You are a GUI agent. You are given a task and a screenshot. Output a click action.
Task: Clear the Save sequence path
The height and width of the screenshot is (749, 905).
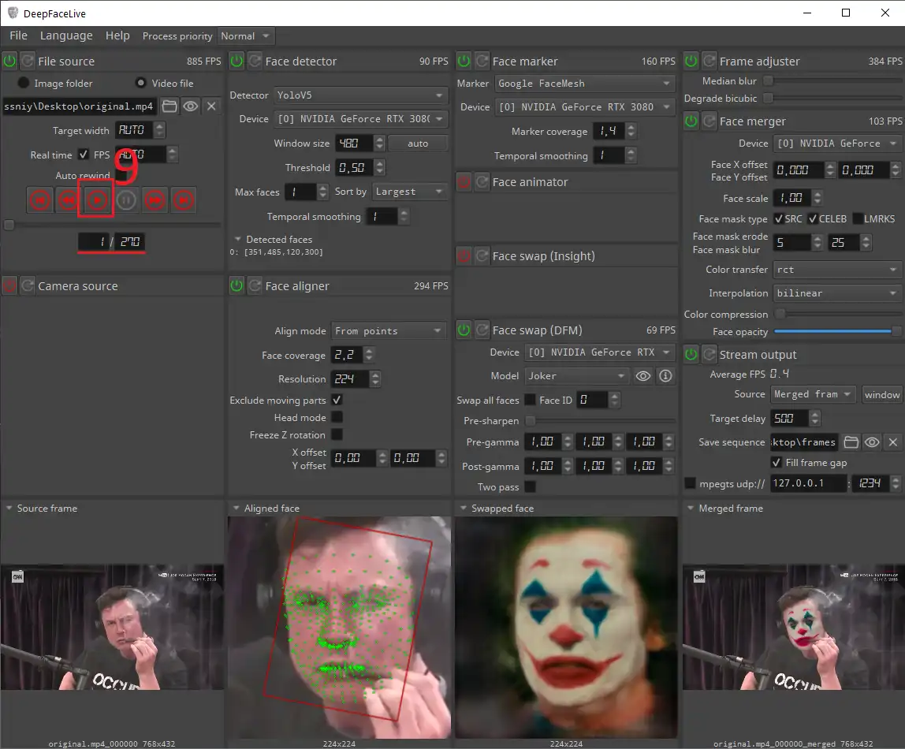(893, 442)
